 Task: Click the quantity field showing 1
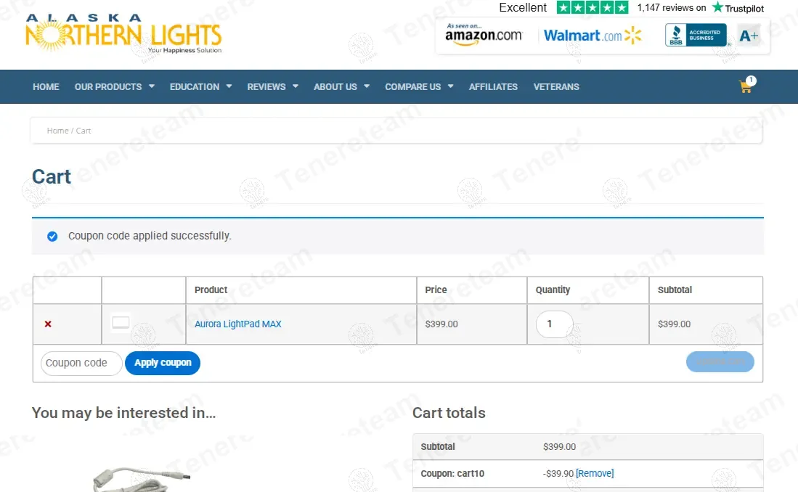tap(554, 324)
